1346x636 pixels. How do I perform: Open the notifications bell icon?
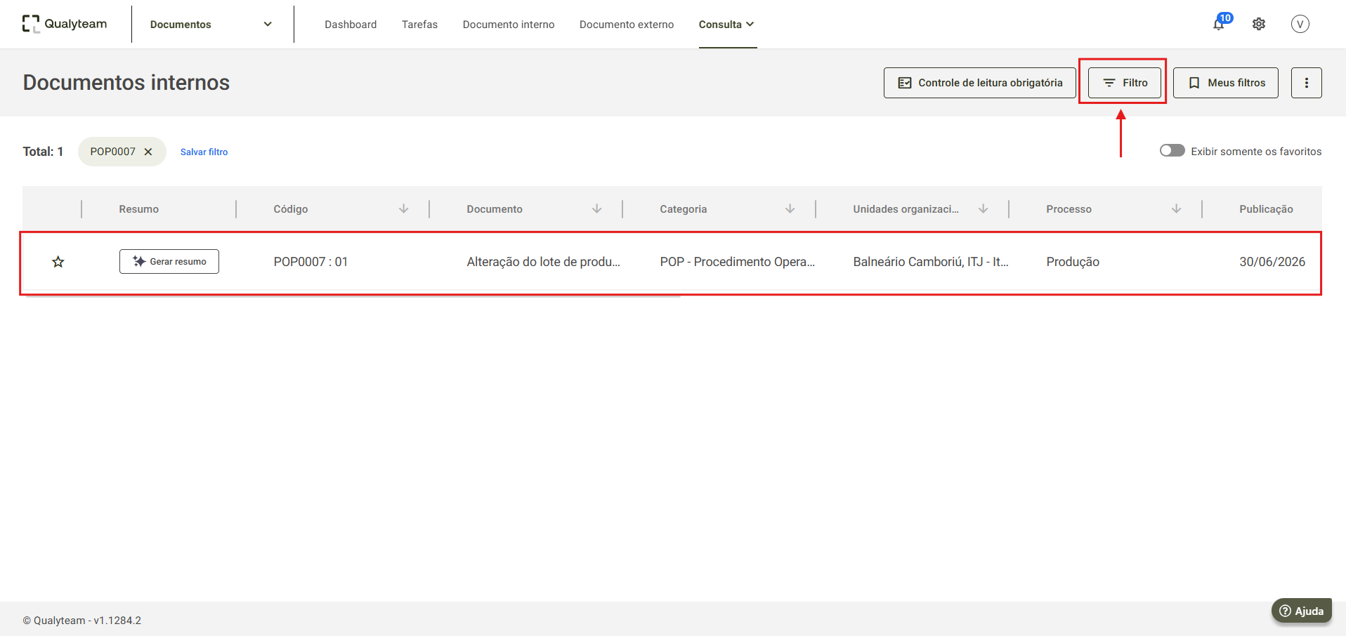pos(1219,25)
